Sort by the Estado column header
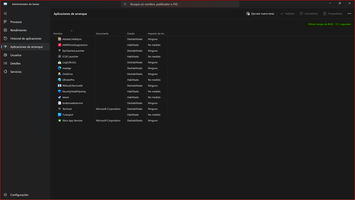 coord(136,32)
